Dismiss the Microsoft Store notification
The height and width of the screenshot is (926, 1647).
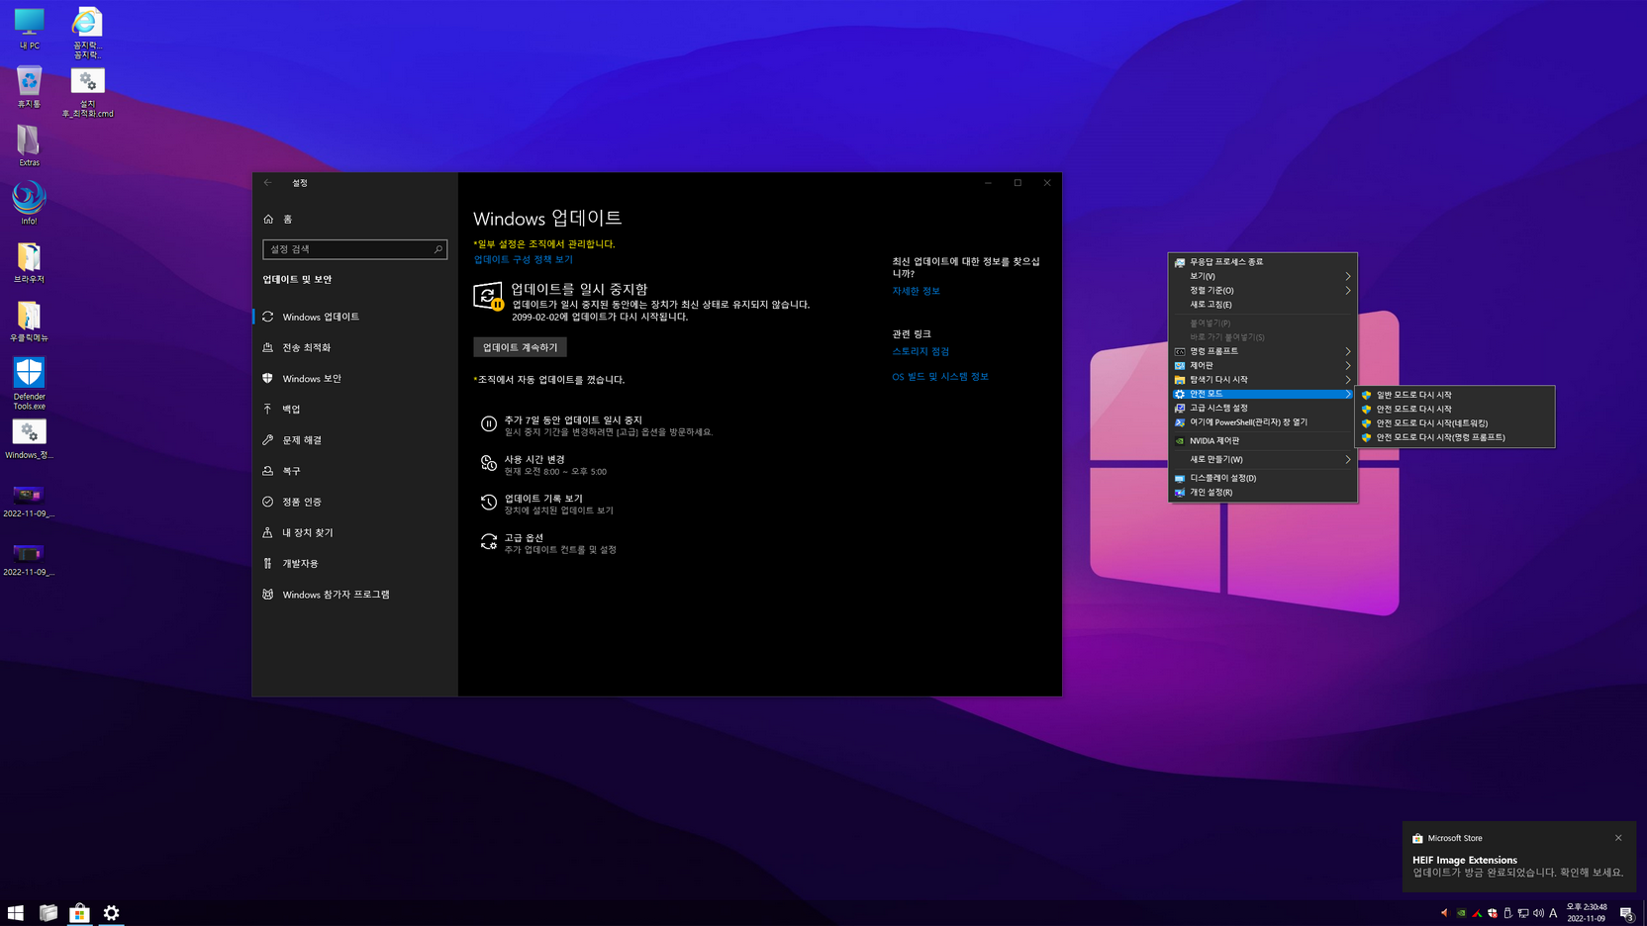(x=1618, y=838)
